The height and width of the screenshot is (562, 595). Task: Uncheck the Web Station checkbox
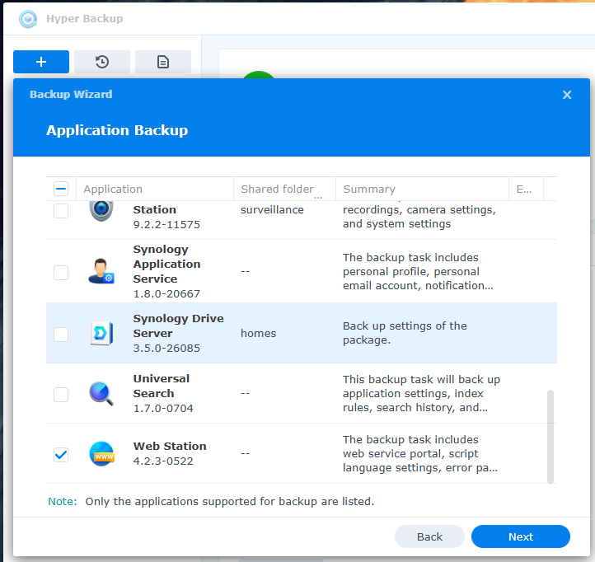(61, 455)
